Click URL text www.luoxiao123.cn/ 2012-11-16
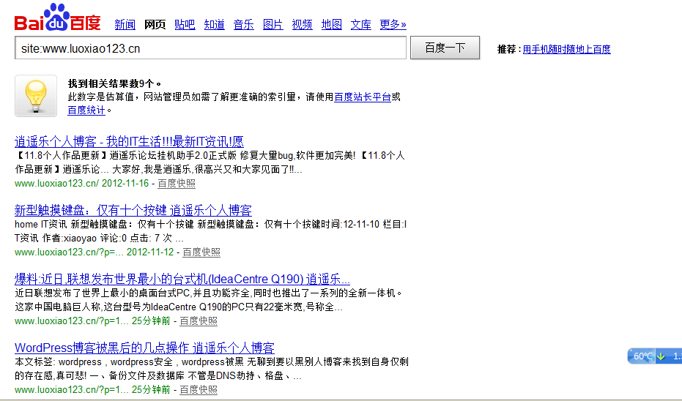 coord(82,184)
